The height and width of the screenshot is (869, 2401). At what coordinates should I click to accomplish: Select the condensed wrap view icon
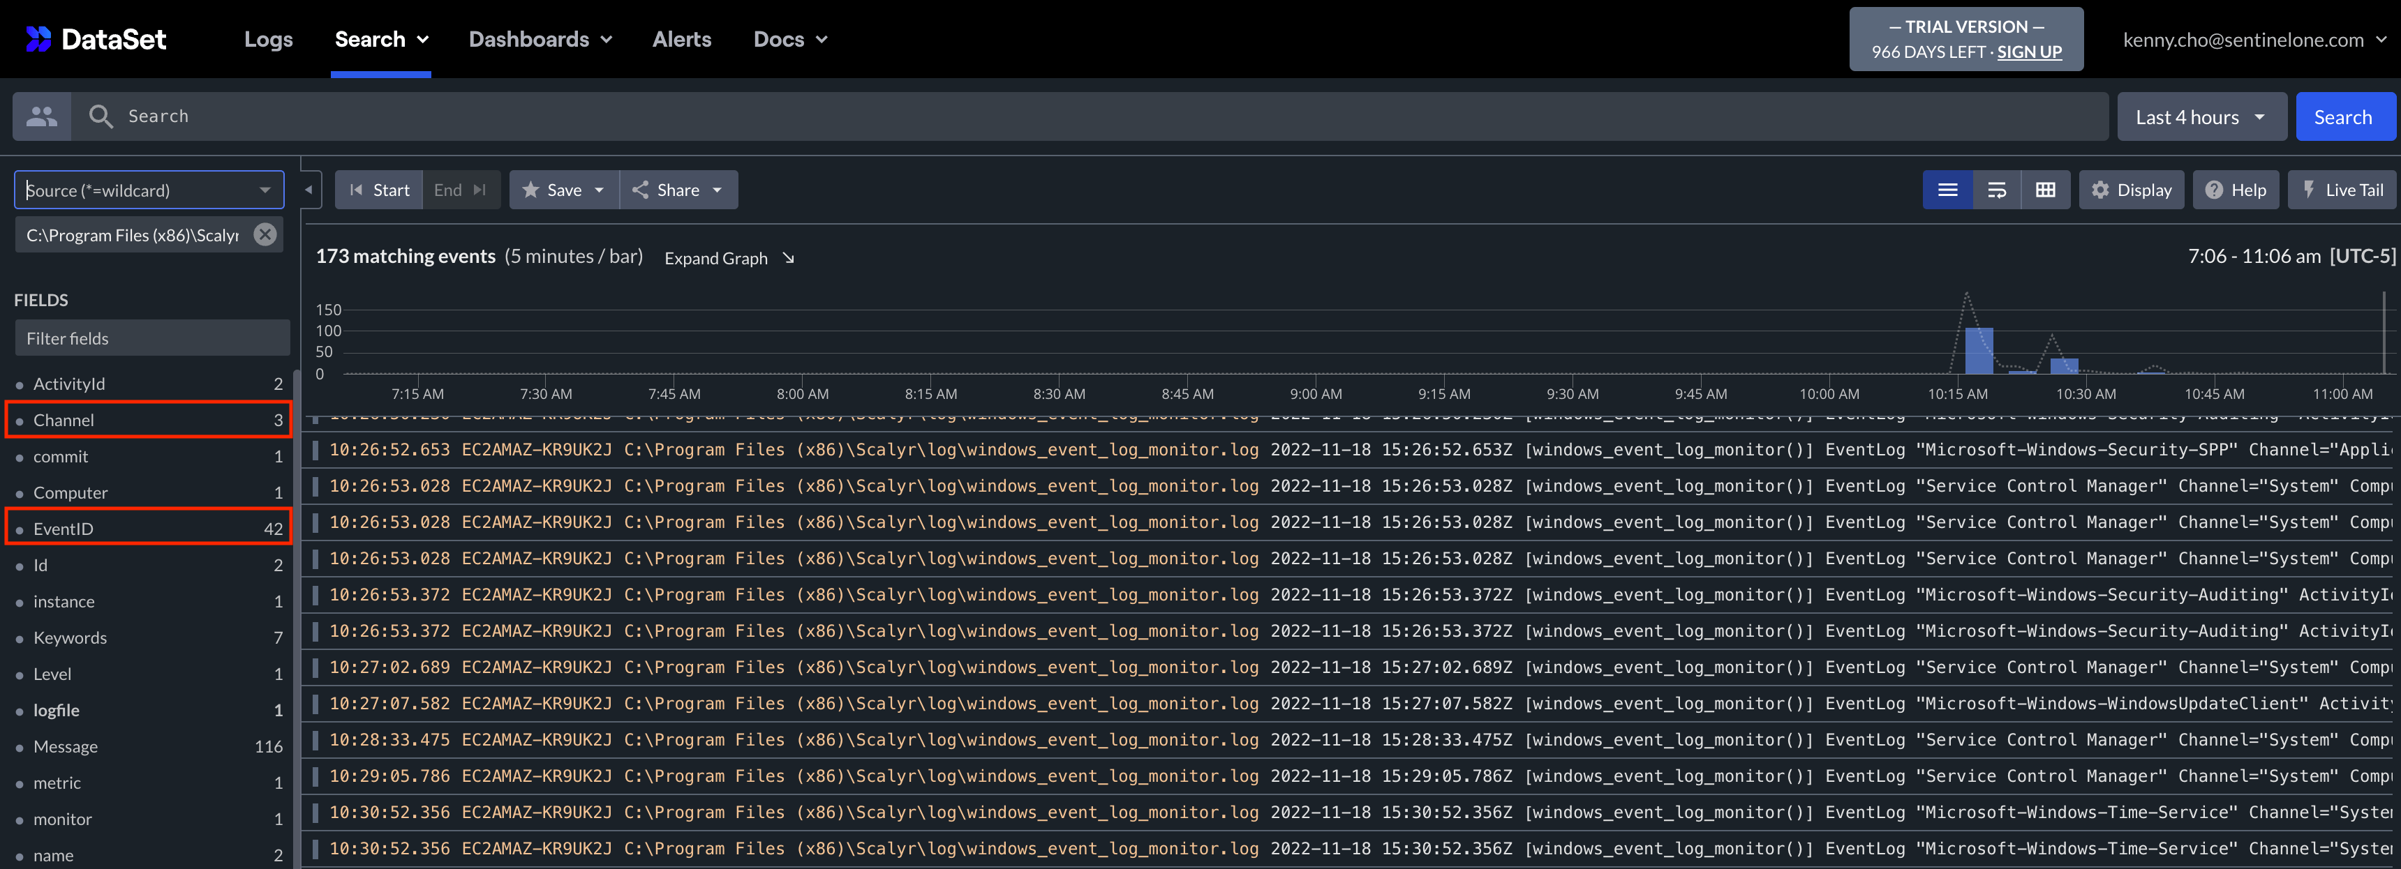click(x=1998, y=189)
